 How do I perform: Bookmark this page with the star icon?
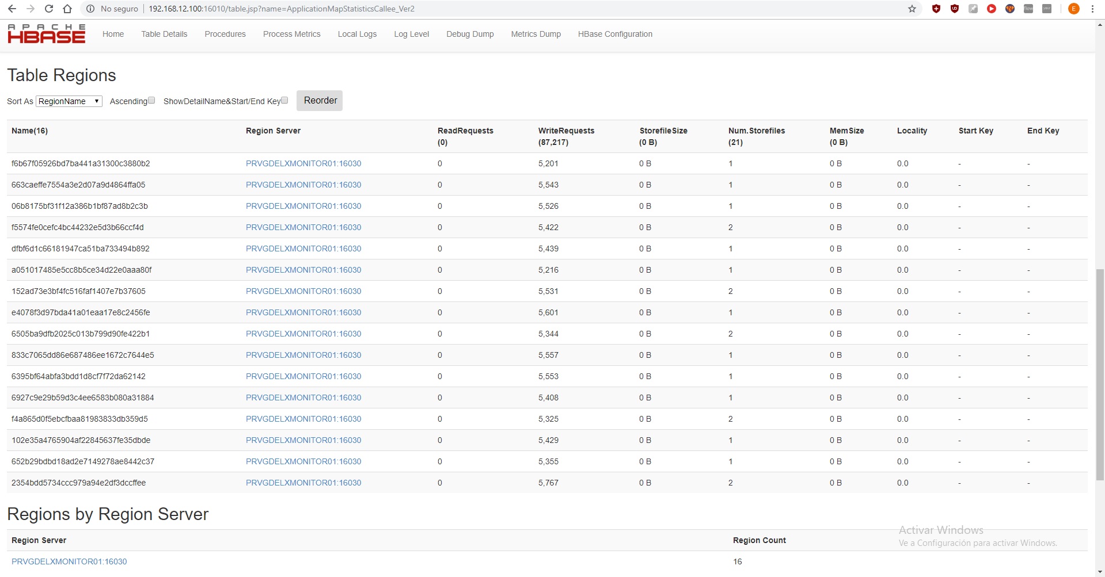[x=912, y=9]
